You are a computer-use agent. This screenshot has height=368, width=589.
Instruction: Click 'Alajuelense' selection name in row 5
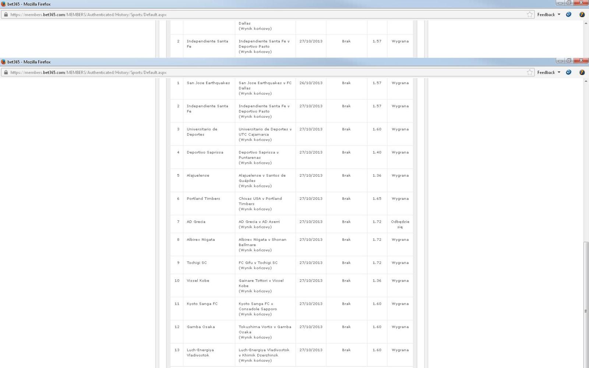[x=198, y=176]
